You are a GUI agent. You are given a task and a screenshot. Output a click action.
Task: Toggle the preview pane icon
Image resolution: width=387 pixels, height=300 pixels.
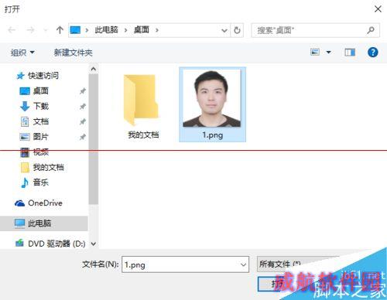pyautogui.click(x=350, y=53)
